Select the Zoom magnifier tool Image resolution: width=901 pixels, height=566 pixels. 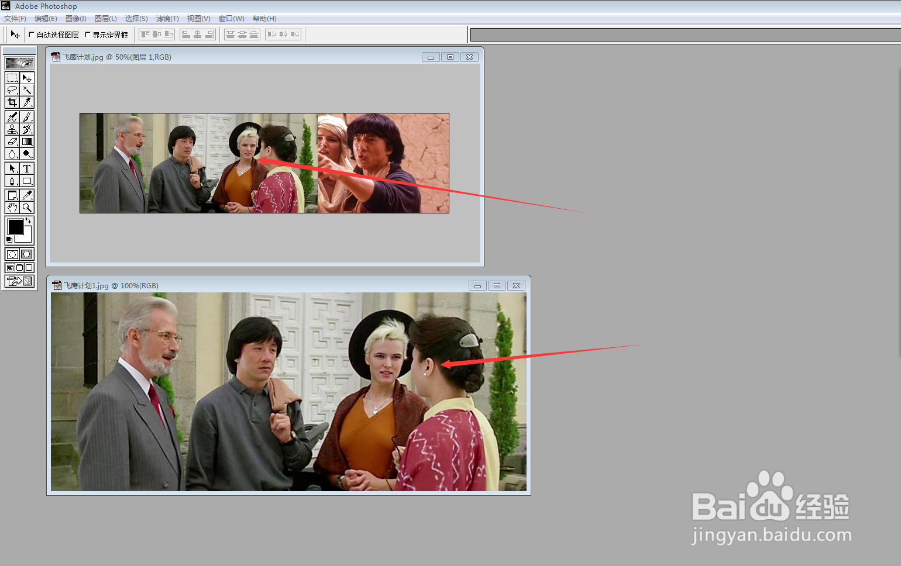coord(27,208)
